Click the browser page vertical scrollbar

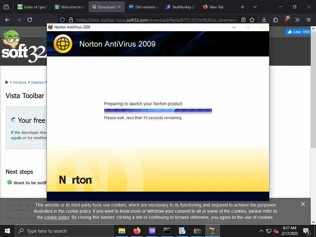coord(313,90)
